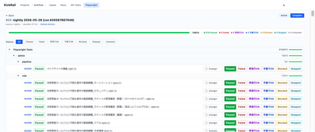Filter status by Skipped
This screenshot has width=315, height=132.
coord(96,42)
